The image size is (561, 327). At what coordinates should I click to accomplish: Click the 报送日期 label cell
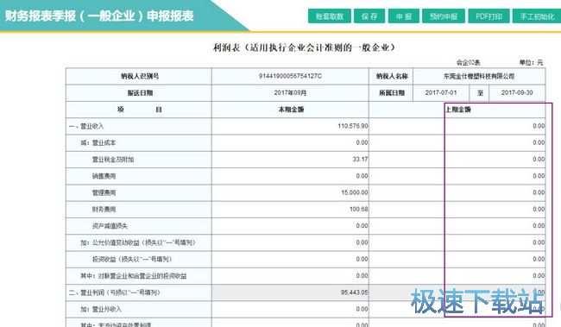click(139, 92)
